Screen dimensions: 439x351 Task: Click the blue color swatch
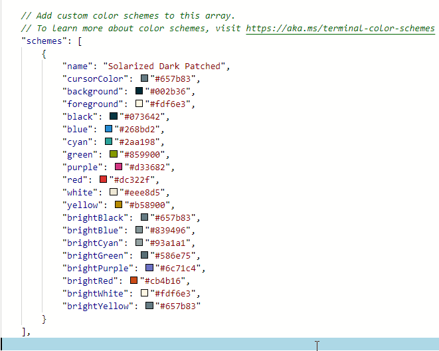pos(108,129)
